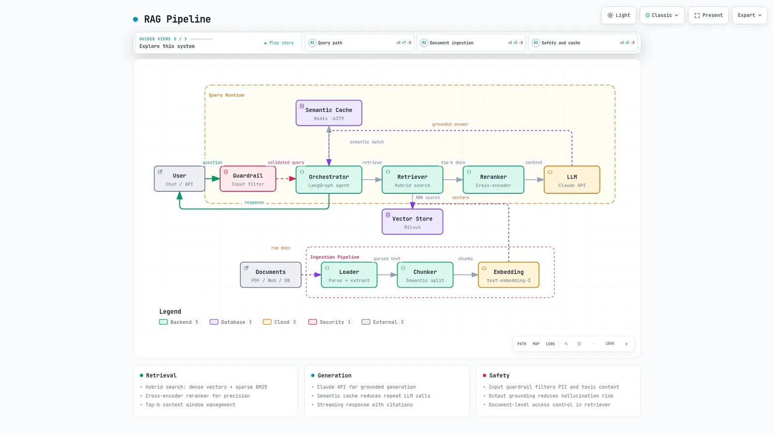The width and height of the screenshot is (774, 435).
Task: Start the Play story link
Action: point(279,43)
